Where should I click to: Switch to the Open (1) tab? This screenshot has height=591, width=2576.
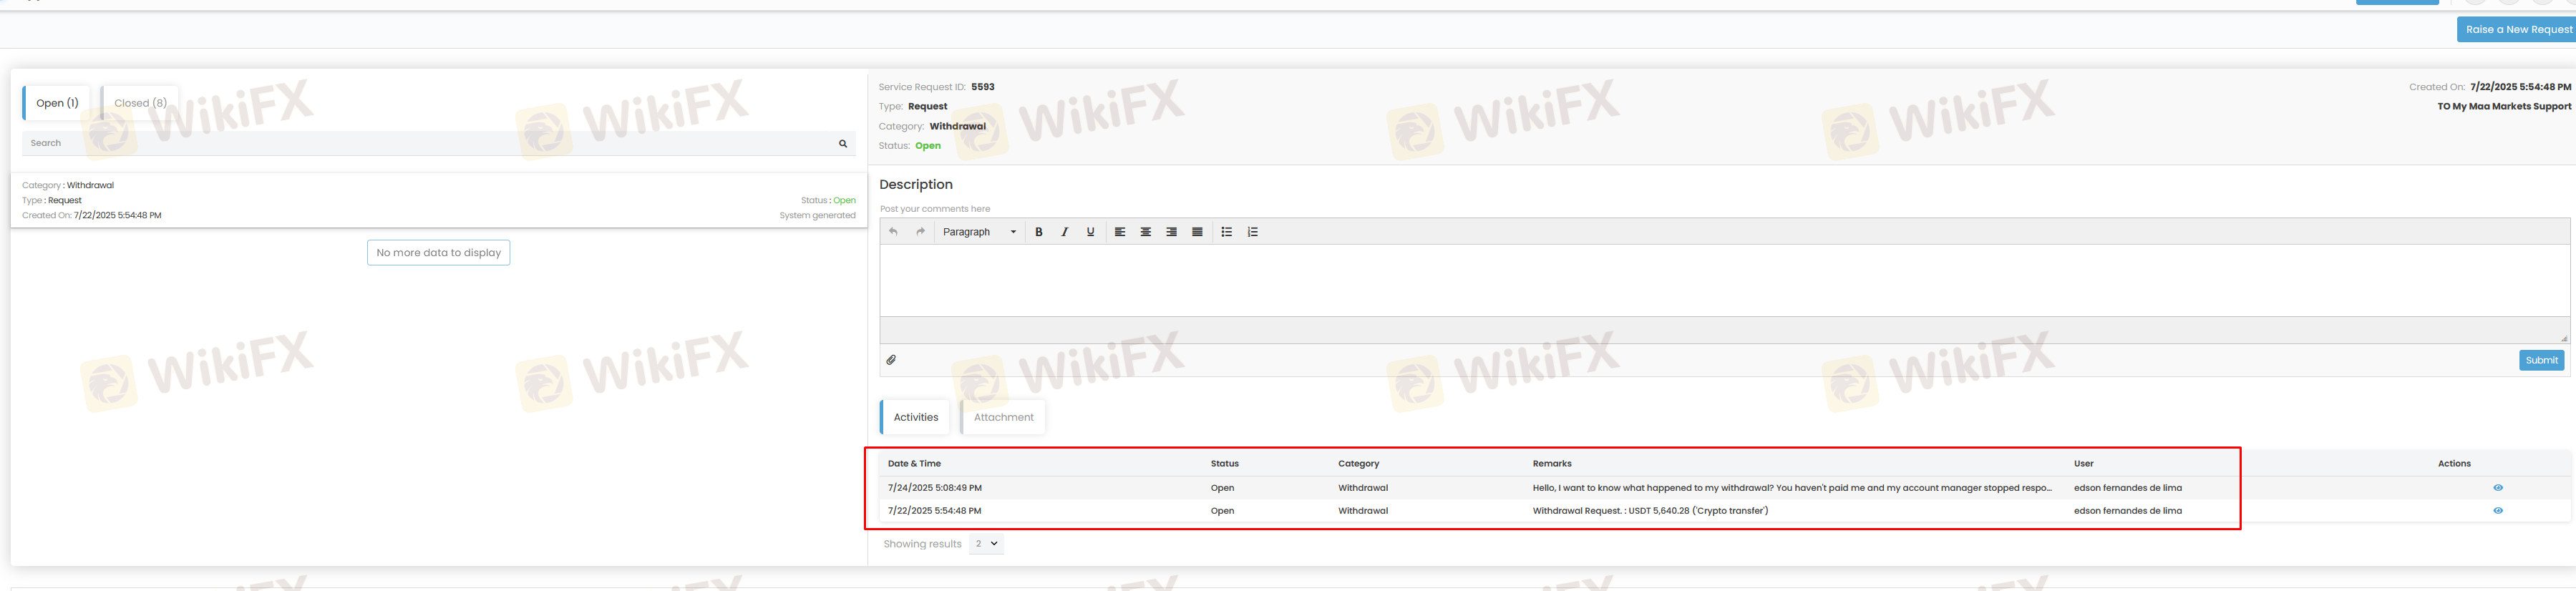pyautogui.click(x=57, y=103)
